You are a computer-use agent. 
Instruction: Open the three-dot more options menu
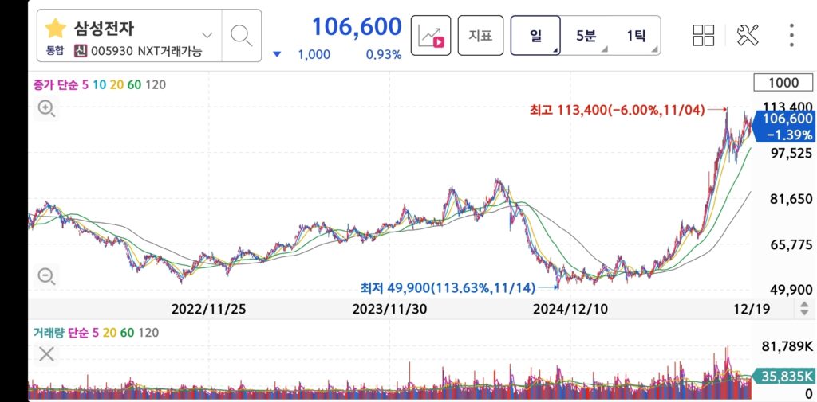click(791, 35)
